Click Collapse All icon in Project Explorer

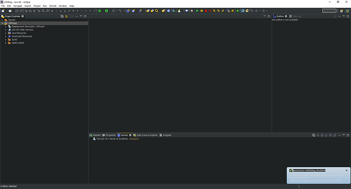pyautogui.click(x=62, y=17)
